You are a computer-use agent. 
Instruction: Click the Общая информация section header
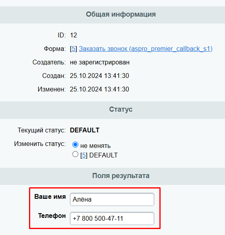coord(121,15)
